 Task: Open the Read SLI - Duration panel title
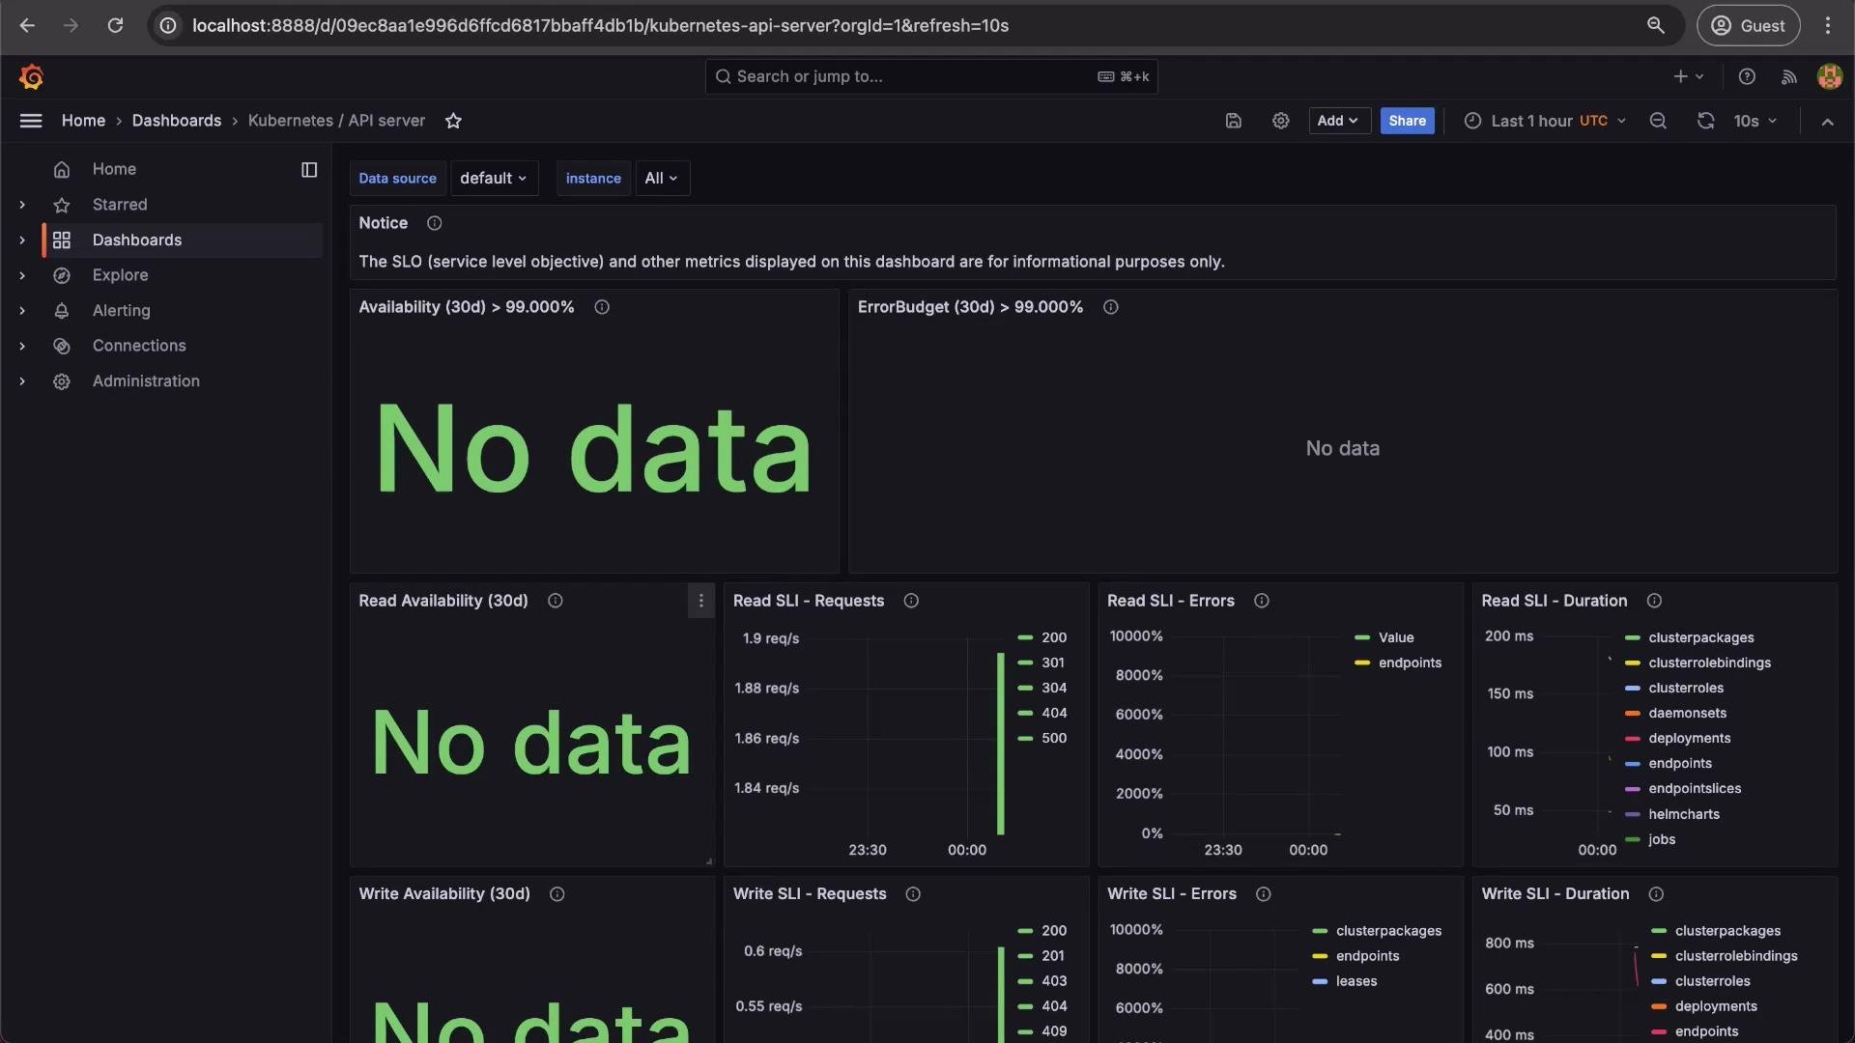1554,601
